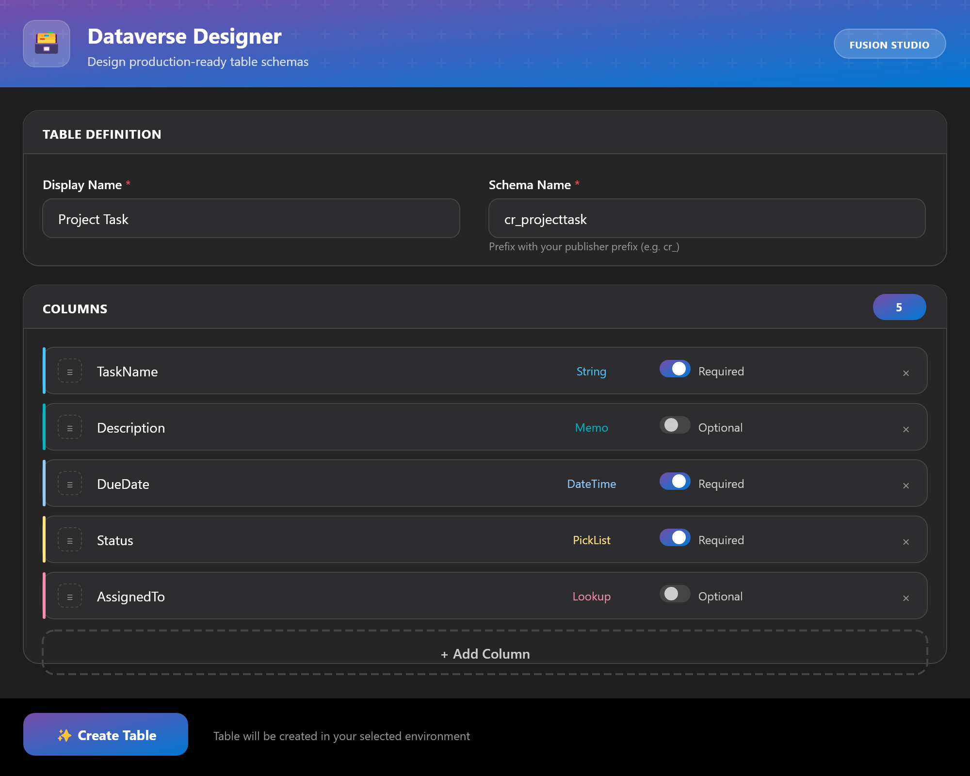Image resolution: width=970 pixels, height=776 pixels.
Task: Toggle TaskName to optional
Action: click(674, 369)
